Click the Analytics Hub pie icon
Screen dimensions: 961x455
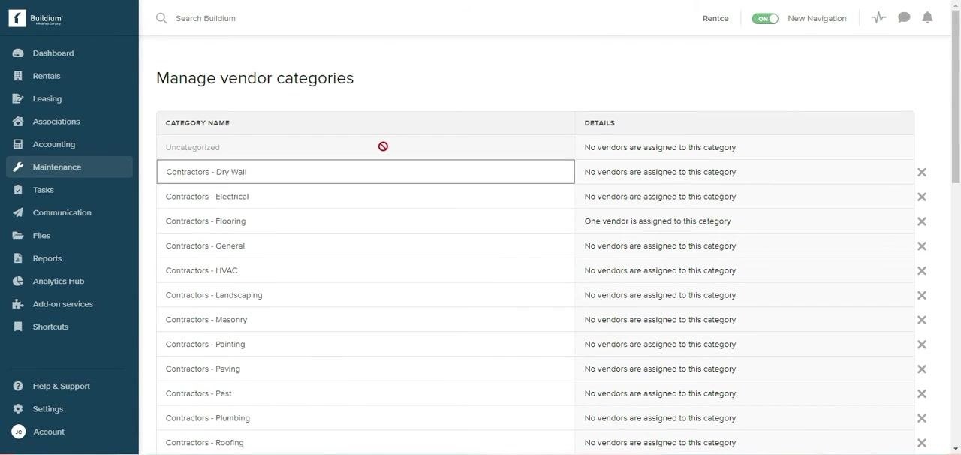click(x=18, y=281)
